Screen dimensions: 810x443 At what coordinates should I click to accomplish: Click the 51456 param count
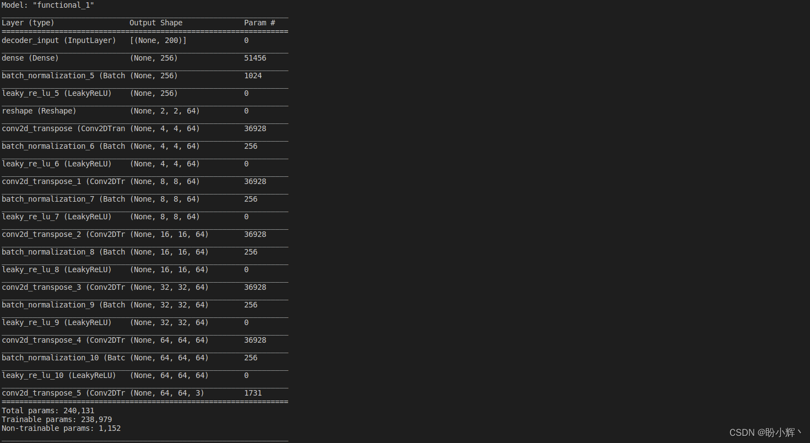(255, 58)
